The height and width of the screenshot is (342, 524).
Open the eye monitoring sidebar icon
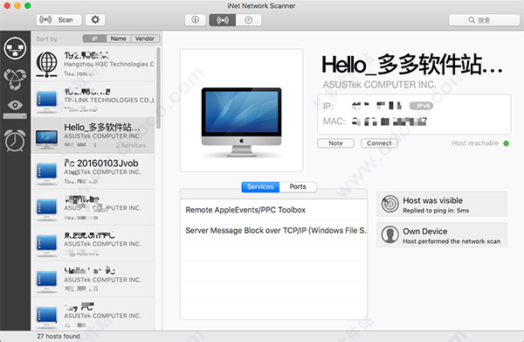(x=15, y=109)
